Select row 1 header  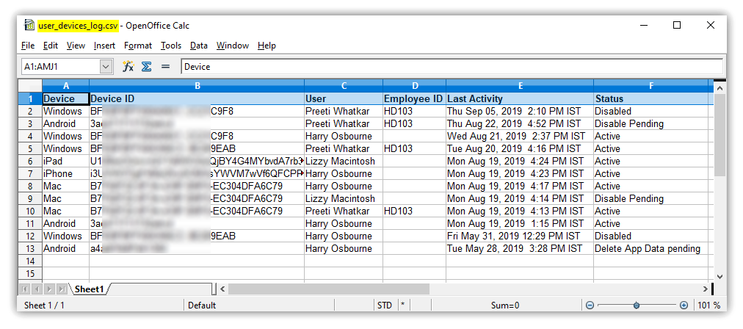click(x=30, y=98)
